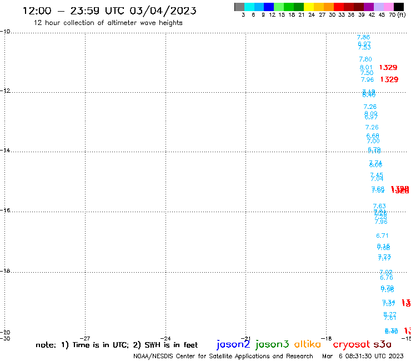The image size is (411, 361).
Task: Click the timestamp 'Mar 6 08:31:30 UTC 2023'
Action: [x=363, y=356]
